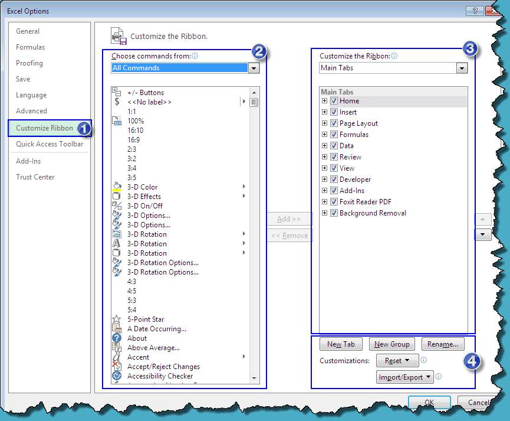The image size is (510, 421).
Task: Click the info icon next to Import/Export
Action: (x=439, y=376)
